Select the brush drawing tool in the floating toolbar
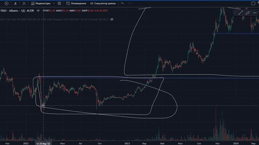Screen dimensions: 259x145 [x=248, y=12]
